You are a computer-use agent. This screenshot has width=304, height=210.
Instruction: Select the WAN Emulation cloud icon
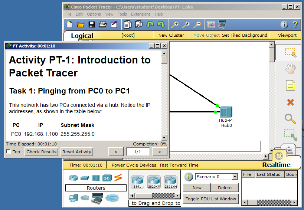pyautogui.click(x=85, y=198)
